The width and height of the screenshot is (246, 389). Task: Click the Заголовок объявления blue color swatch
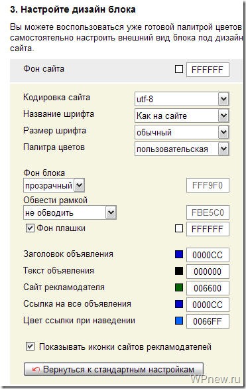tap(179, 254)
